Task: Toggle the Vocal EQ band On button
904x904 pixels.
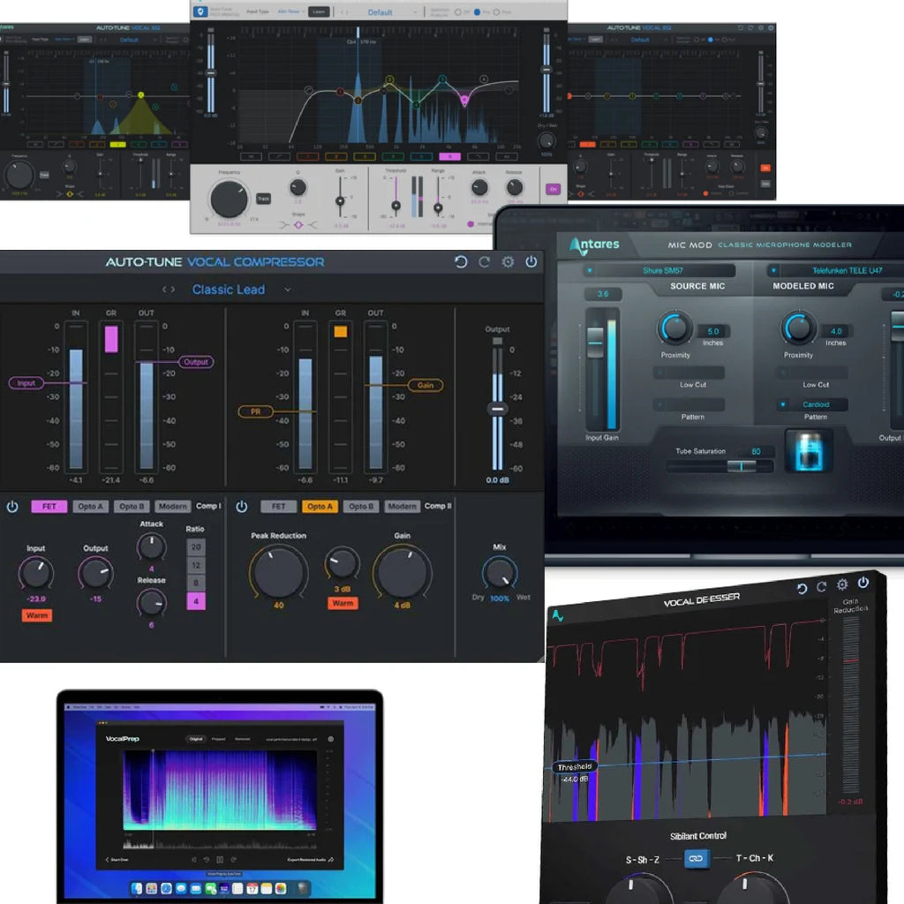Action: [554, 189]
